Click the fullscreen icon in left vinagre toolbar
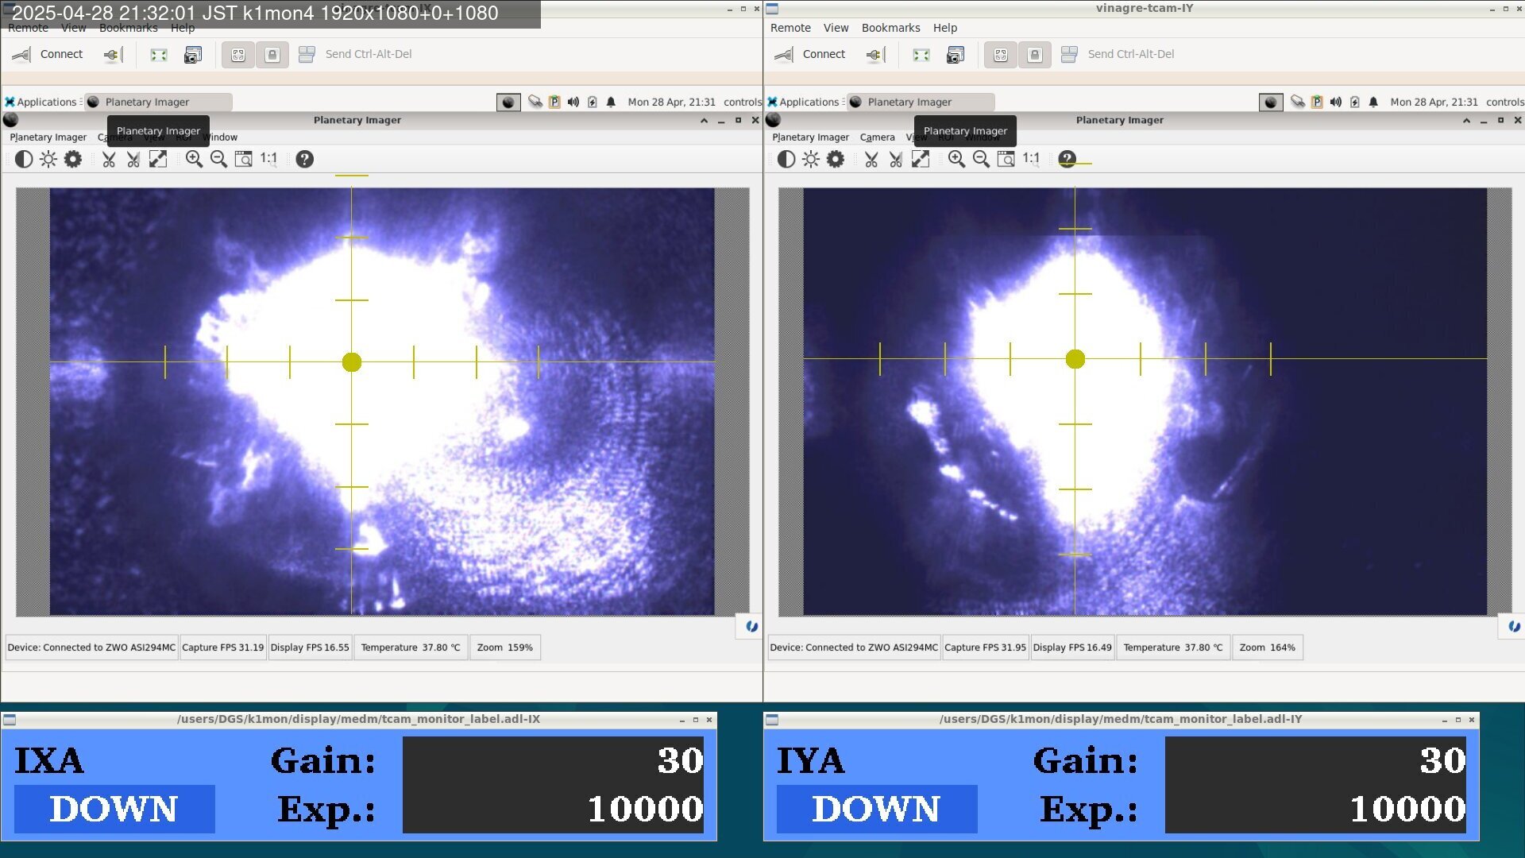This screenshot has height=858, width=1525. [x=159, y=54]
